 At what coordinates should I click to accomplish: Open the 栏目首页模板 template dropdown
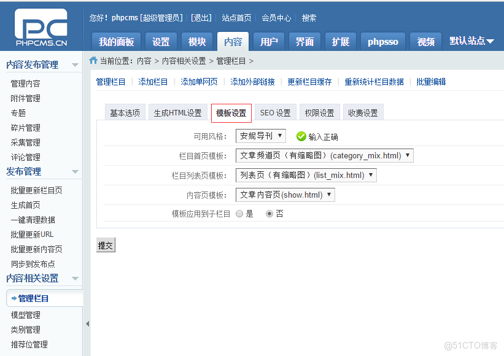pyautogui.click(x=324, y=155)
